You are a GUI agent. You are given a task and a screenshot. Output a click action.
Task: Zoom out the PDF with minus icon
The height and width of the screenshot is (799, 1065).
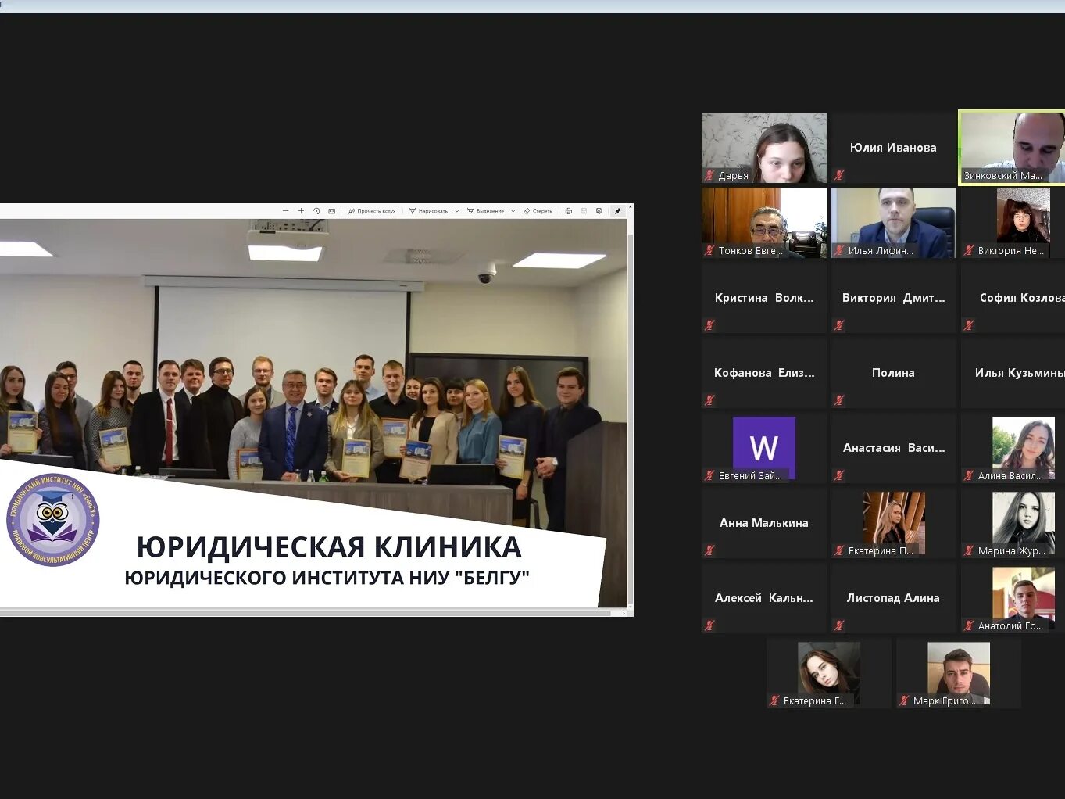tap(285, 211)
